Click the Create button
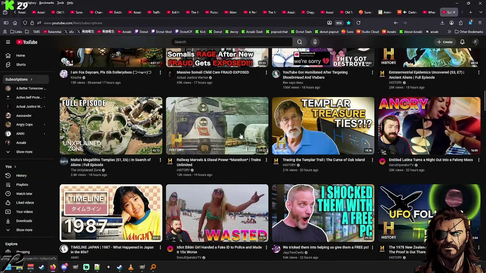The height and width of the screenshot is (273, 486). pyautogui.click(x=445, y=42)
